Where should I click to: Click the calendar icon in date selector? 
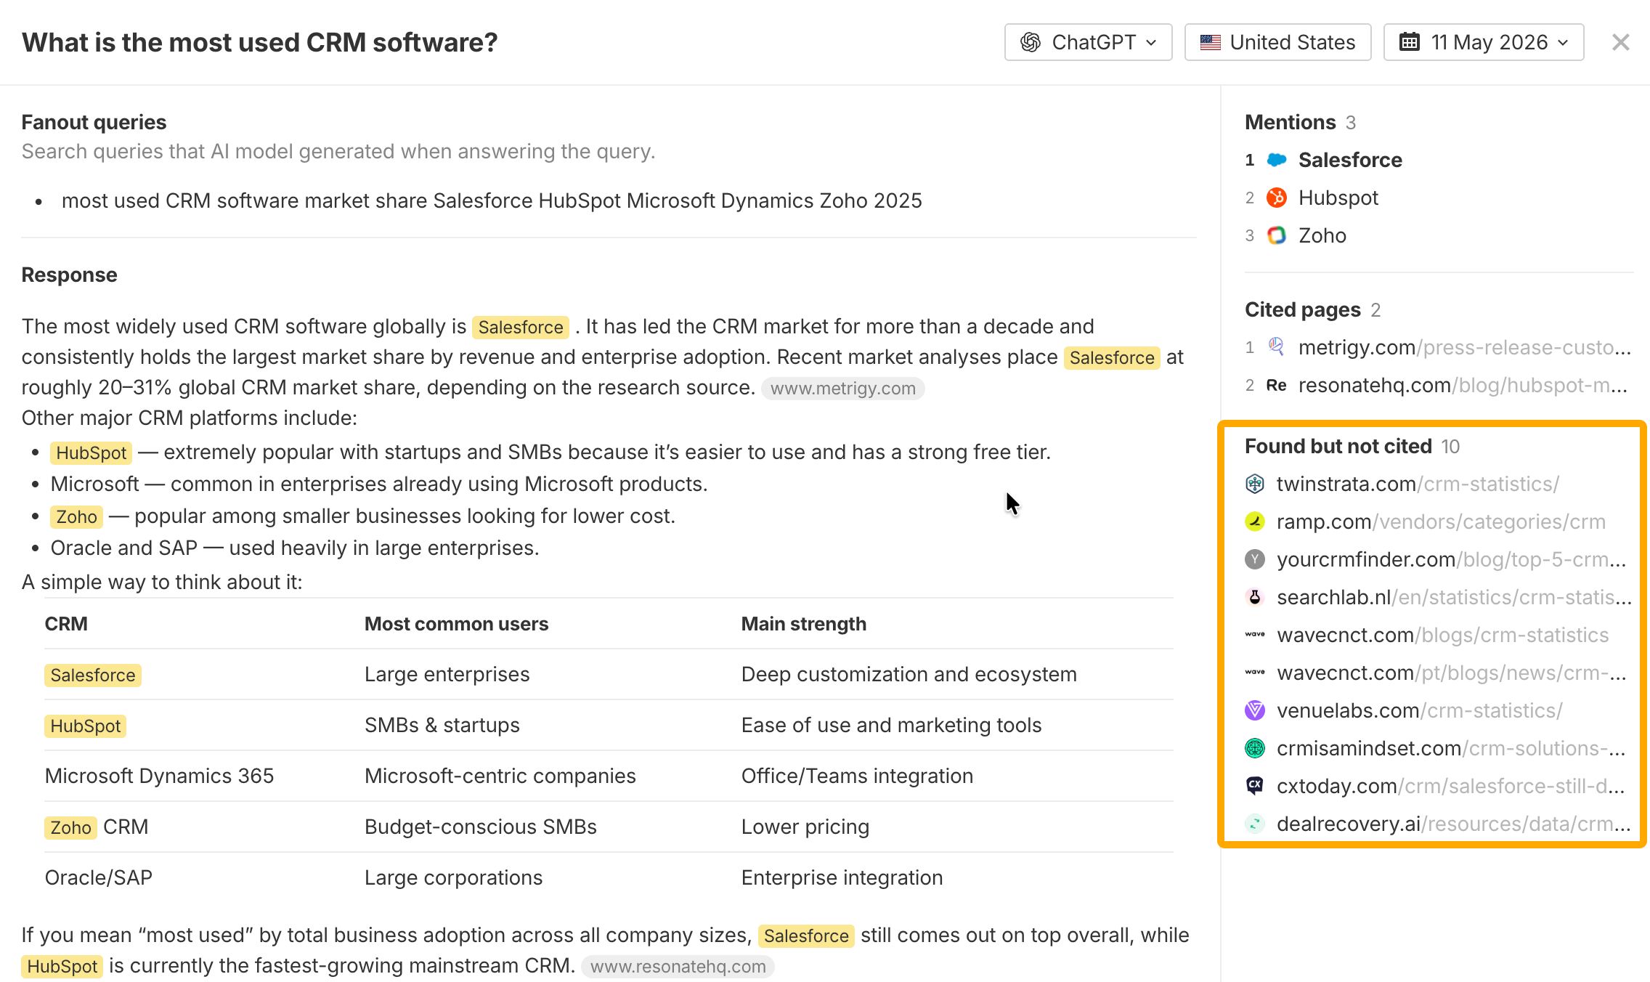[1409, 42]
